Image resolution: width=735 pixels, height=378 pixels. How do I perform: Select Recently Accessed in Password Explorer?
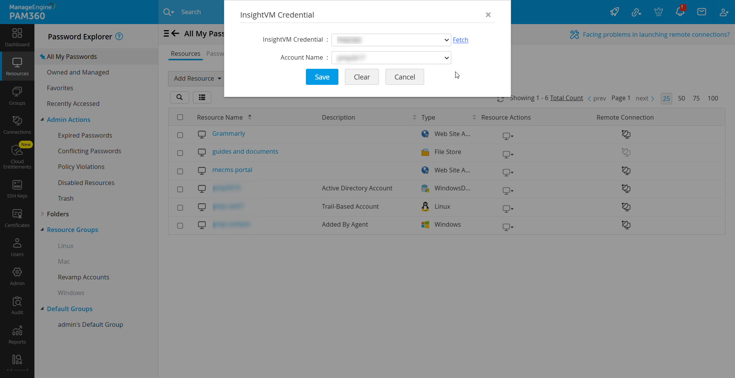pos(73,103)
